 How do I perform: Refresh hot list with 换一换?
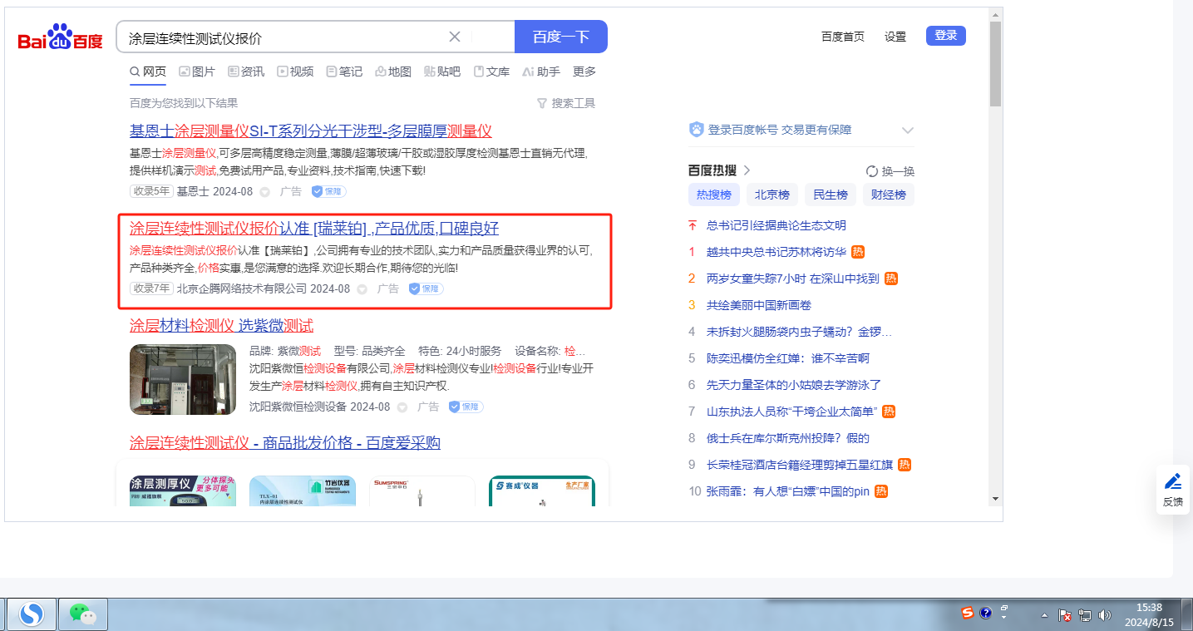coord(890,171)
